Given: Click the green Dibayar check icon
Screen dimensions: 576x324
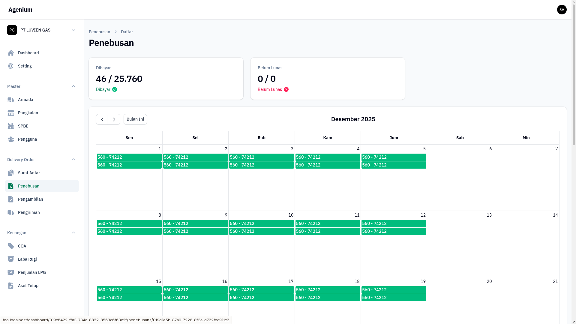Looking at the screenshot, I should (x=115, y=89).
